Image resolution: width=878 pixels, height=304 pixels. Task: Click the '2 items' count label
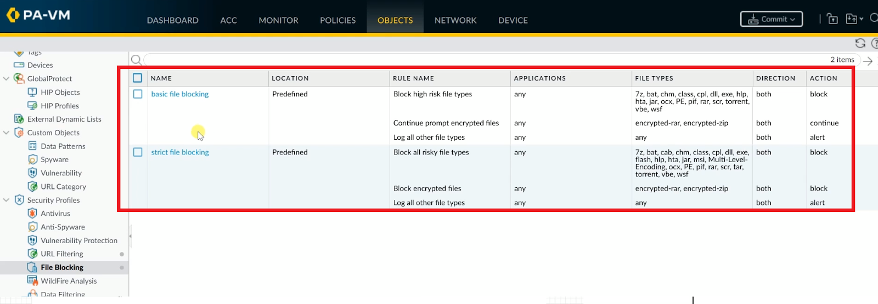[842, 60]
